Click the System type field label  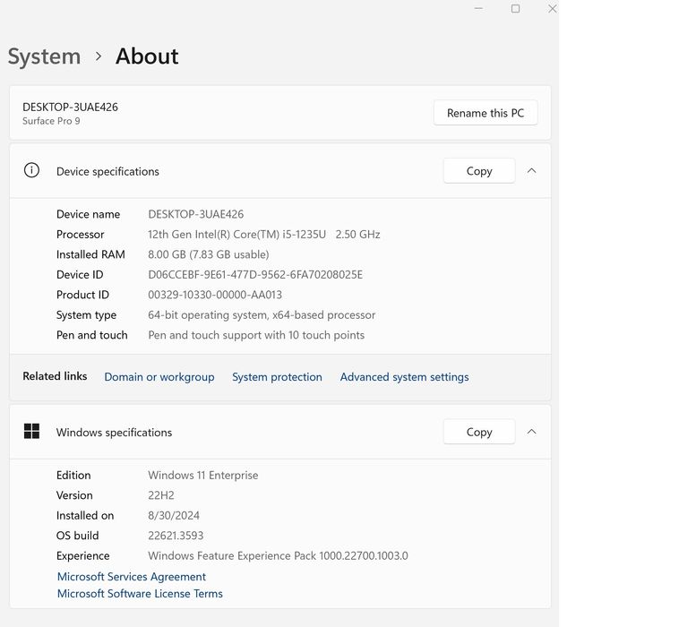pyautogui.click(x=87, y=315)
